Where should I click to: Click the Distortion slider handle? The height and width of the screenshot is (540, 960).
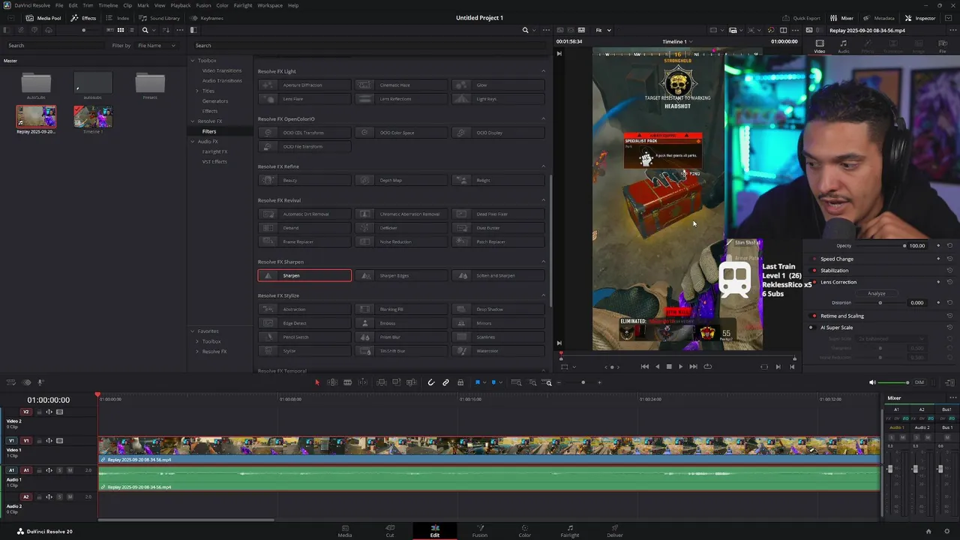click(x=880, y=303)
